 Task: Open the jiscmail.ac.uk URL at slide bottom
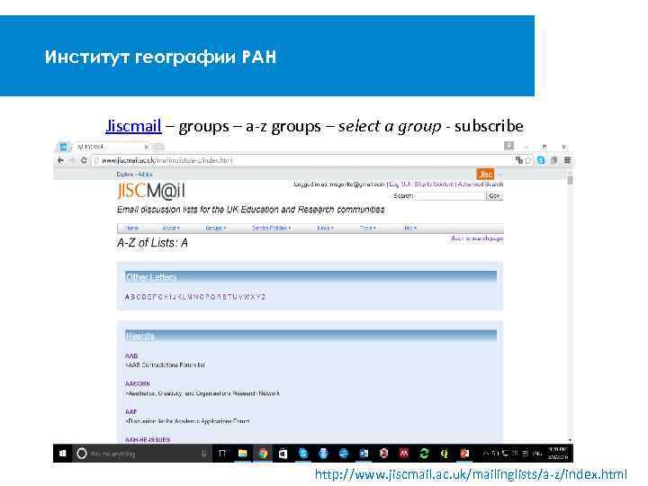coord(471,474)
